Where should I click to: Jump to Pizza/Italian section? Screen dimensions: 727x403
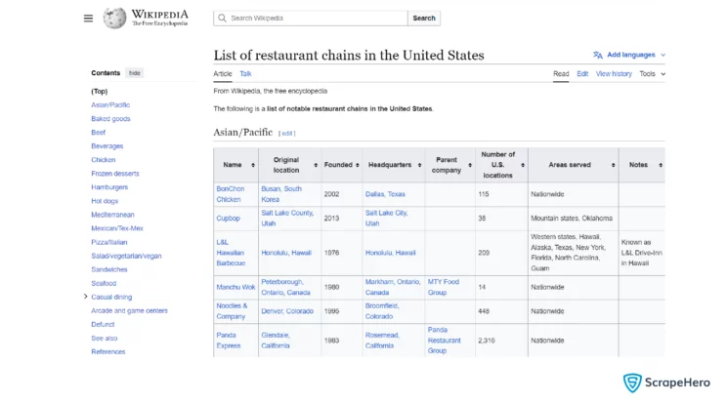109,242
